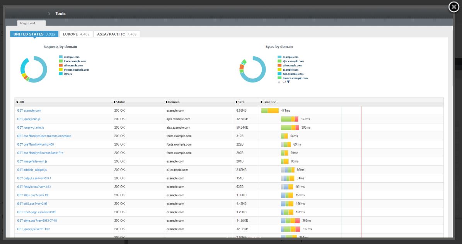The width and height of the screenshot is (462, 244).
Task: Switch to the United States results tab
Action: 34,34
